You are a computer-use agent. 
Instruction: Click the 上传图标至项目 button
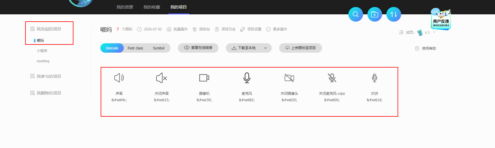click(x=300, y=48)
